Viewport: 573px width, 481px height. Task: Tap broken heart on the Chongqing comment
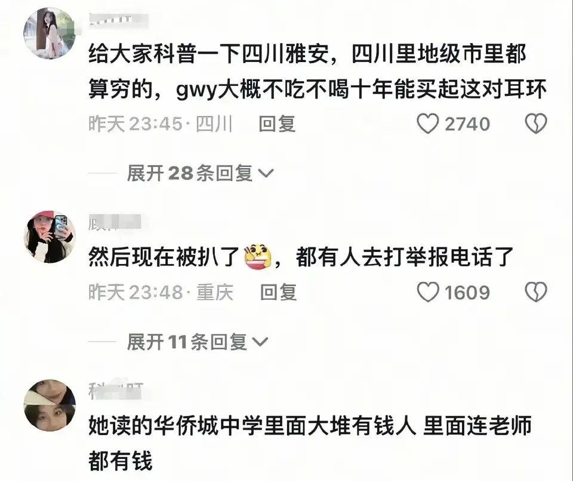click(536, 292)
